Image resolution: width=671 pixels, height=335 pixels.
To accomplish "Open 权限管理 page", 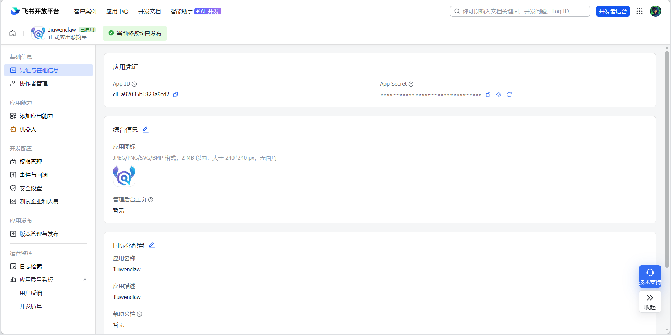I will (48, 162).
